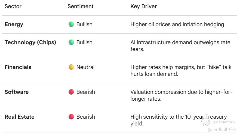This screenshot has height=135, width=240.
Task: Click the @nerdbull1669 username watermark
Action: [x=221, y=129]
